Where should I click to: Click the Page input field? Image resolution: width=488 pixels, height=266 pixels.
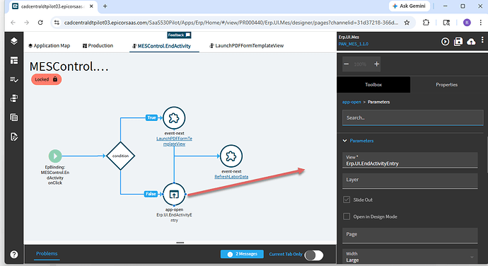coord(410,236)
